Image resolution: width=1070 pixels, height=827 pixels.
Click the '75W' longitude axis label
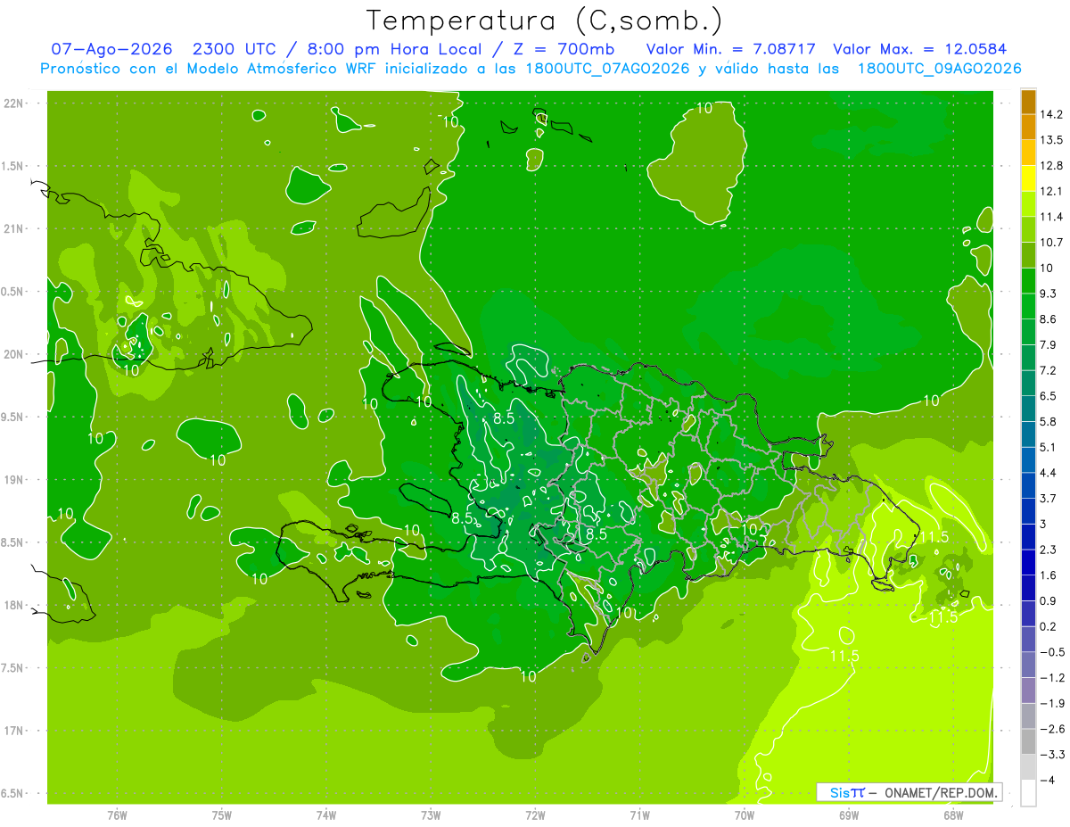pyautogui.click(x=222, y=815)
